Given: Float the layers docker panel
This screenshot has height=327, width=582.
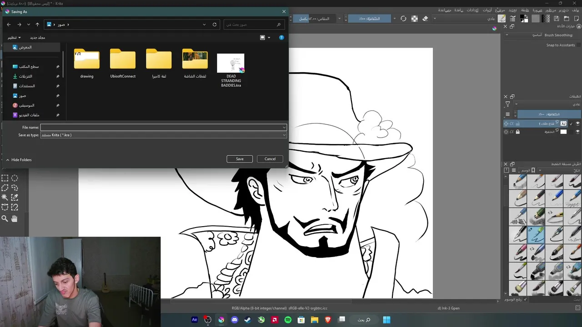Looking at the screenshot, I should tap(512, 96).
